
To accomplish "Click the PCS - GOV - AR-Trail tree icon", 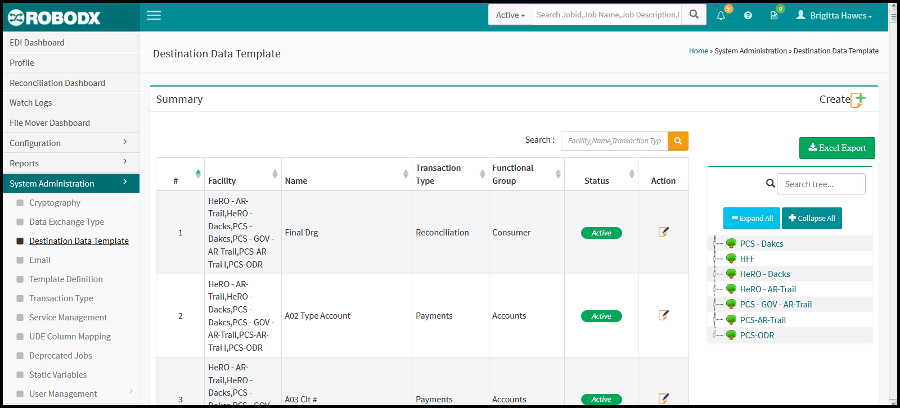I will click(731, 304).
